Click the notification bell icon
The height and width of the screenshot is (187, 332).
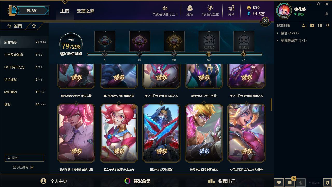327,14
